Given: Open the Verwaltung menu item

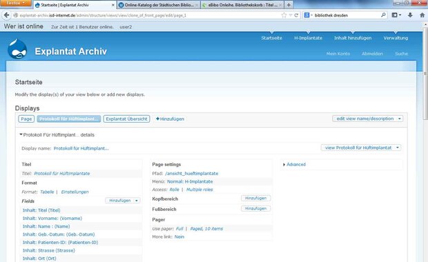Looking at the screenshot, I should click(396, 38).
